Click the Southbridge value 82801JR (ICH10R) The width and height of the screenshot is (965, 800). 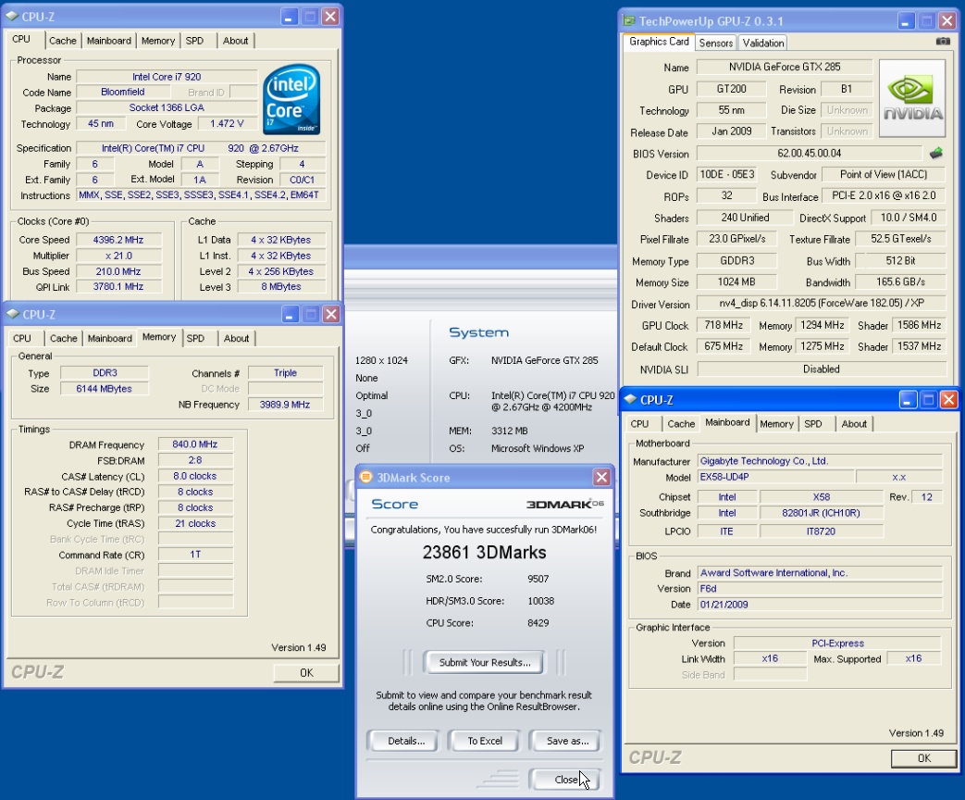pyautogui.click(x=821, y=512)
